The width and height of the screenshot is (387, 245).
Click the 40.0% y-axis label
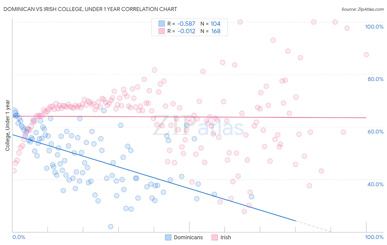[375, 184]
